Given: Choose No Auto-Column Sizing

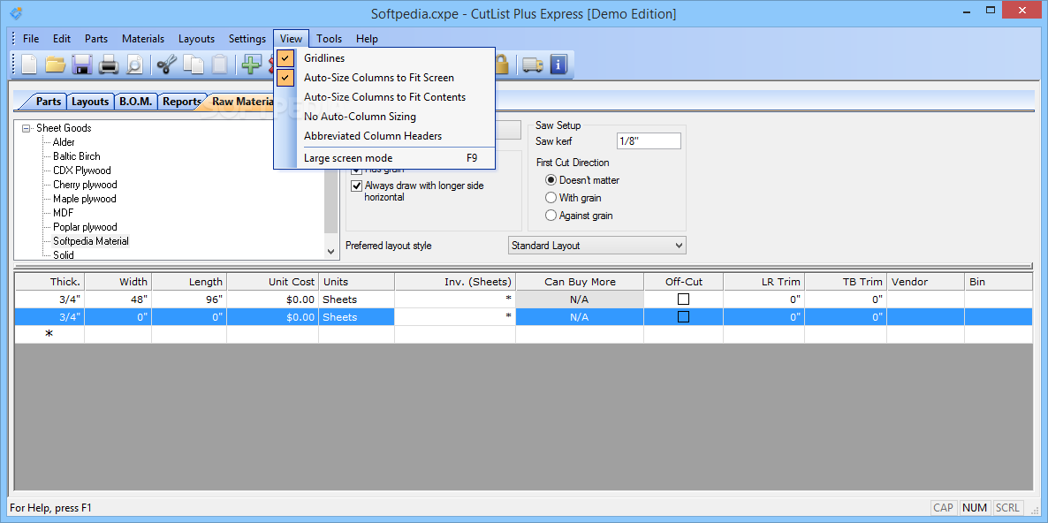Looking at the screenshot, I should click(384, 117).
